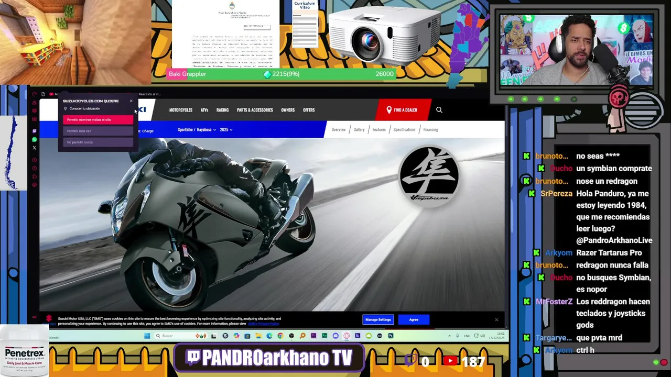Click the PANDROarkhano TV channel banner

(269, 358)
